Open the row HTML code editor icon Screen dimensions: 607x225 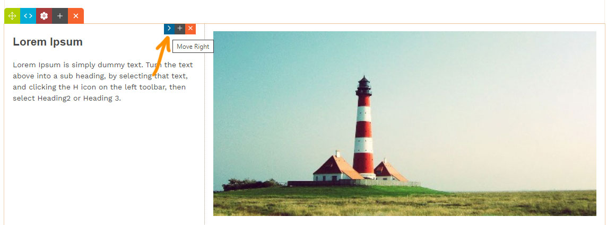pos(28,16)
